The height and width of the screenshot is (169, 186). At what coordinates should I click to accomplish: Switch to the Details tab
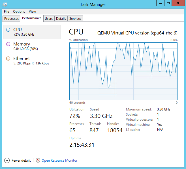61,19
